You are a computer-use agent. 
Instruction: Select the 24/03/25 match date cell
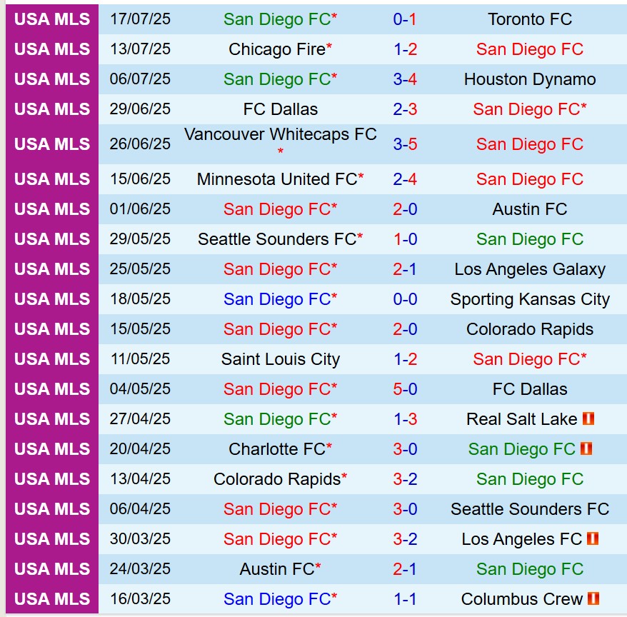point(140,569)
